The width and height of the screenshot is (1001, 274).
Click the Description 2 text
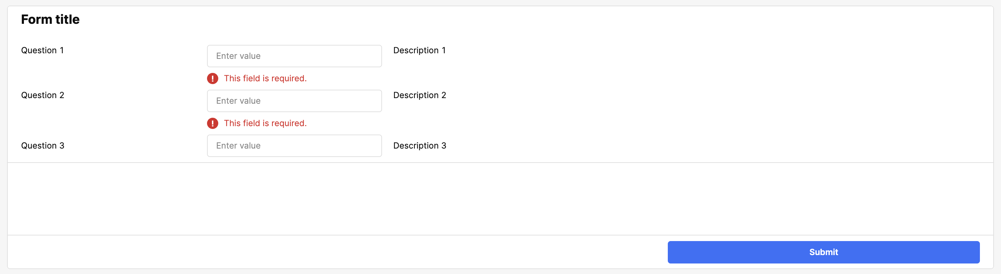click(x=420, y=95)
